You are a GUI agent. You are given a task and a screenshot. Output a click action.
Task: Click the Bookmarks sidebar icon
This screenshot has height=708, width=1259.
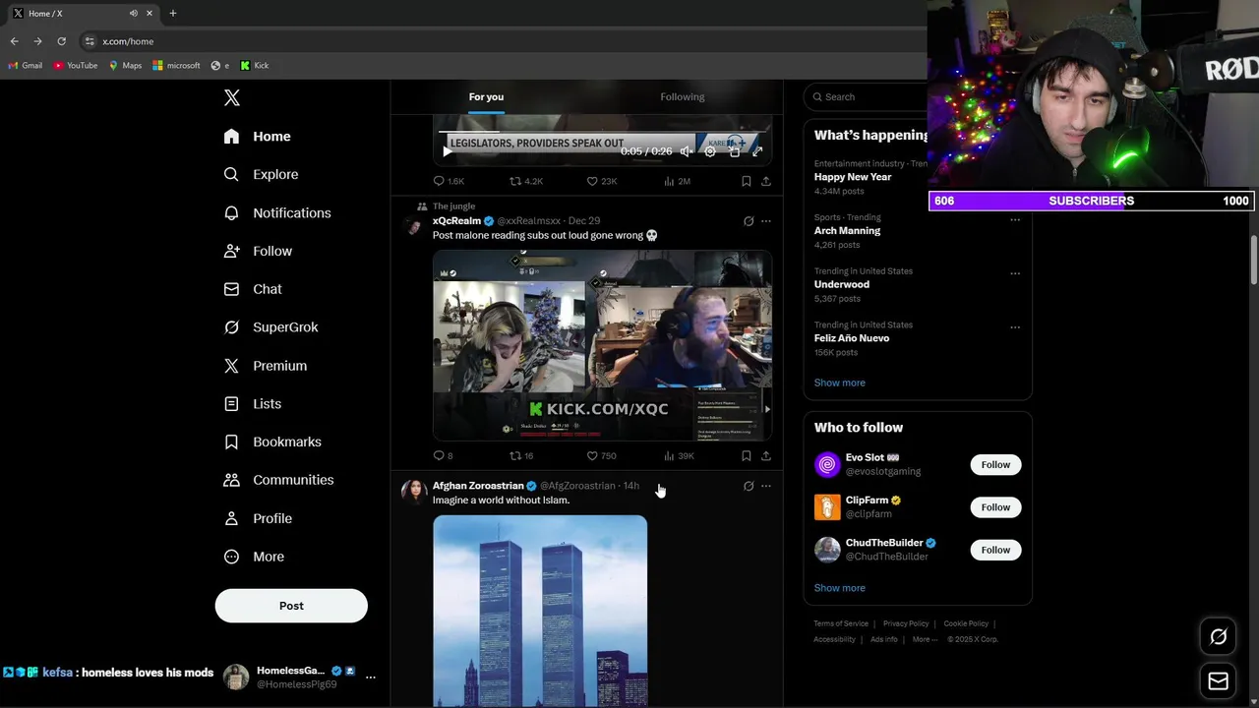pos(231,442)
